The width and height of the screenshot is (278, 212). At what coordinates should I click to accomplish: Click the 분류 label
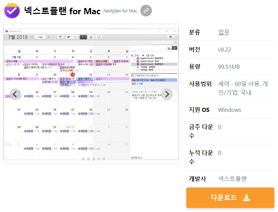(x=194, y=32)
